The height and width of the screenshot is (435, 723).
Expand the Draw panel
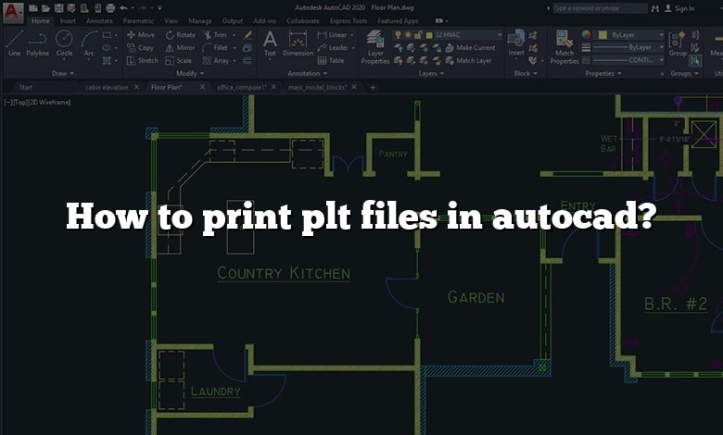[x=62, y=73]
